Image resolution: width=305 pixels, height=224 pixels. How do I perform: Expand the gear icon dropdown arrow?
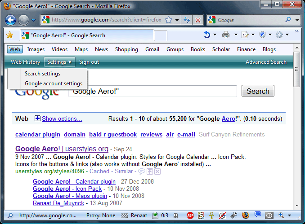click(x=287, y=35)
